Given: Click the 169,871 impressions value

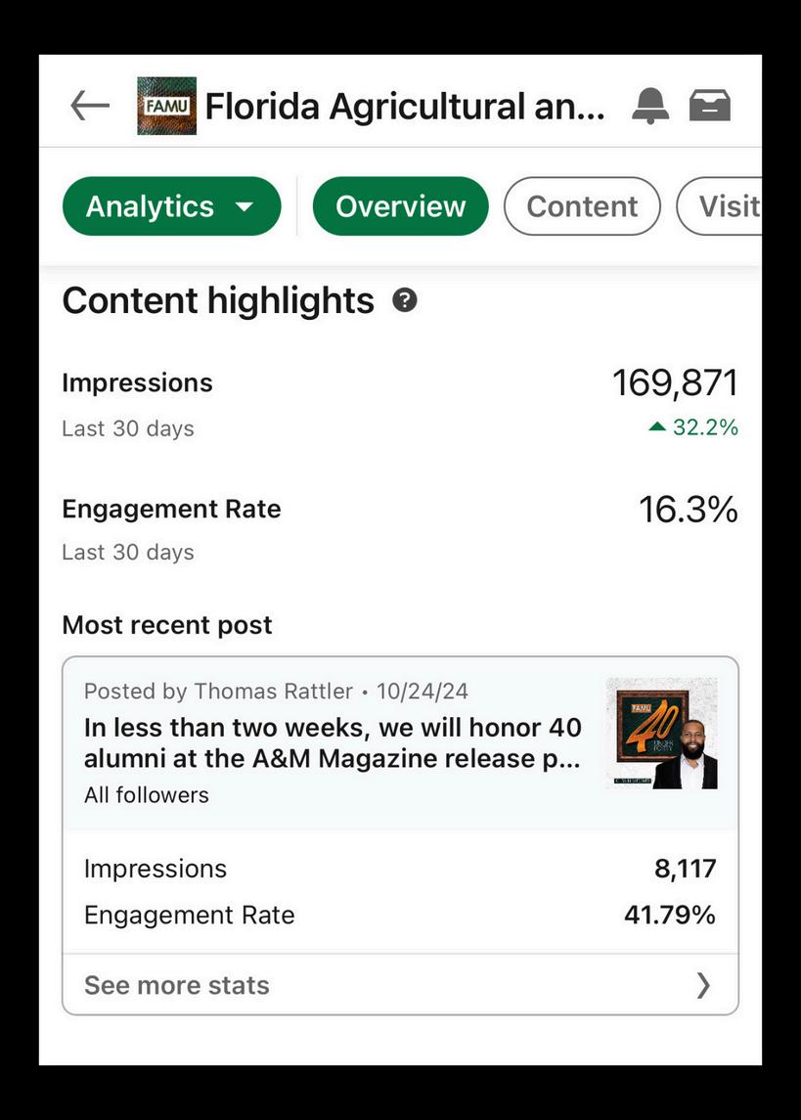Looking at the screenshot, I should point(675,382).
